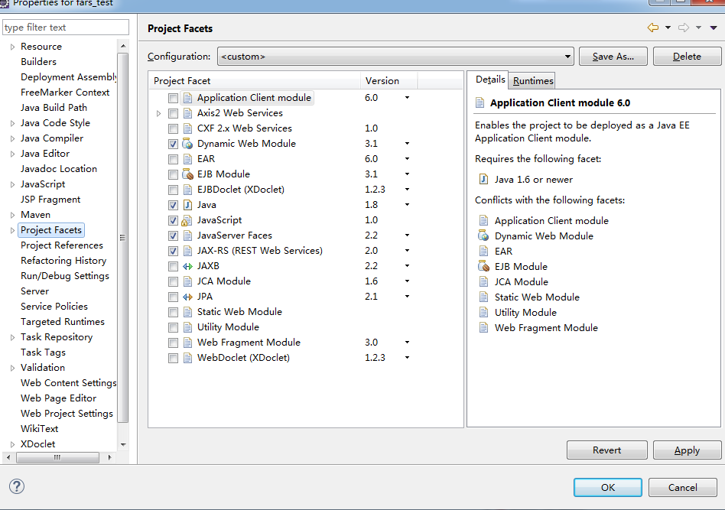Click the Web Fragment Module icon in conflicts list
This screenshot has height=510, width=725.
tap(483, 328)
